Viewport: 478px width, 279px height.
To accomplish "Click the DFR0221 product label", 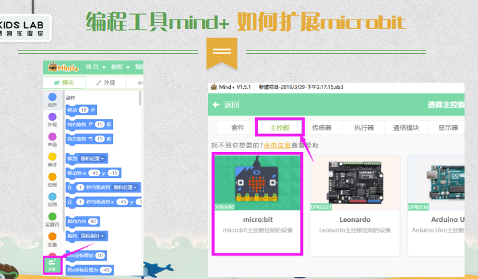I will point(321,207).
